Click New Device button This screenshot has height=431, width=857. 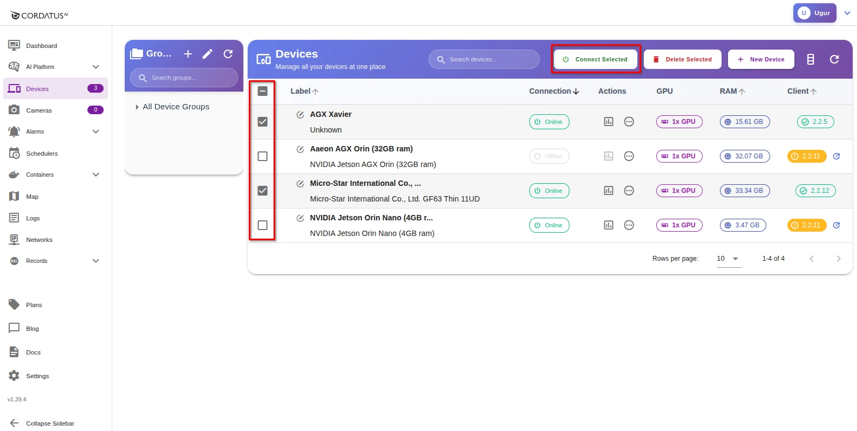click(761, 59)
